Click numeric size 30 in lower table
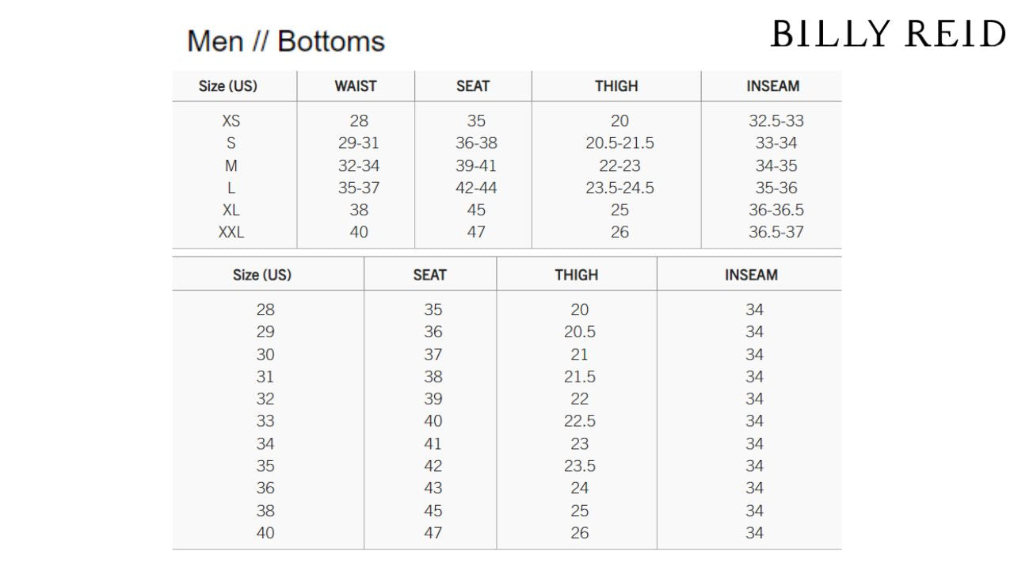The height and width of the screenshot is (570, 1014). pos(265,355)
